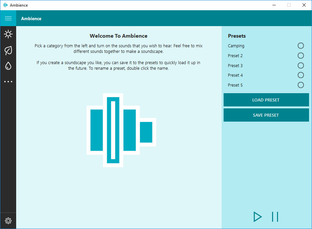Start playback with the play button
The image size is (312, 229).
(x=258, y=217)
